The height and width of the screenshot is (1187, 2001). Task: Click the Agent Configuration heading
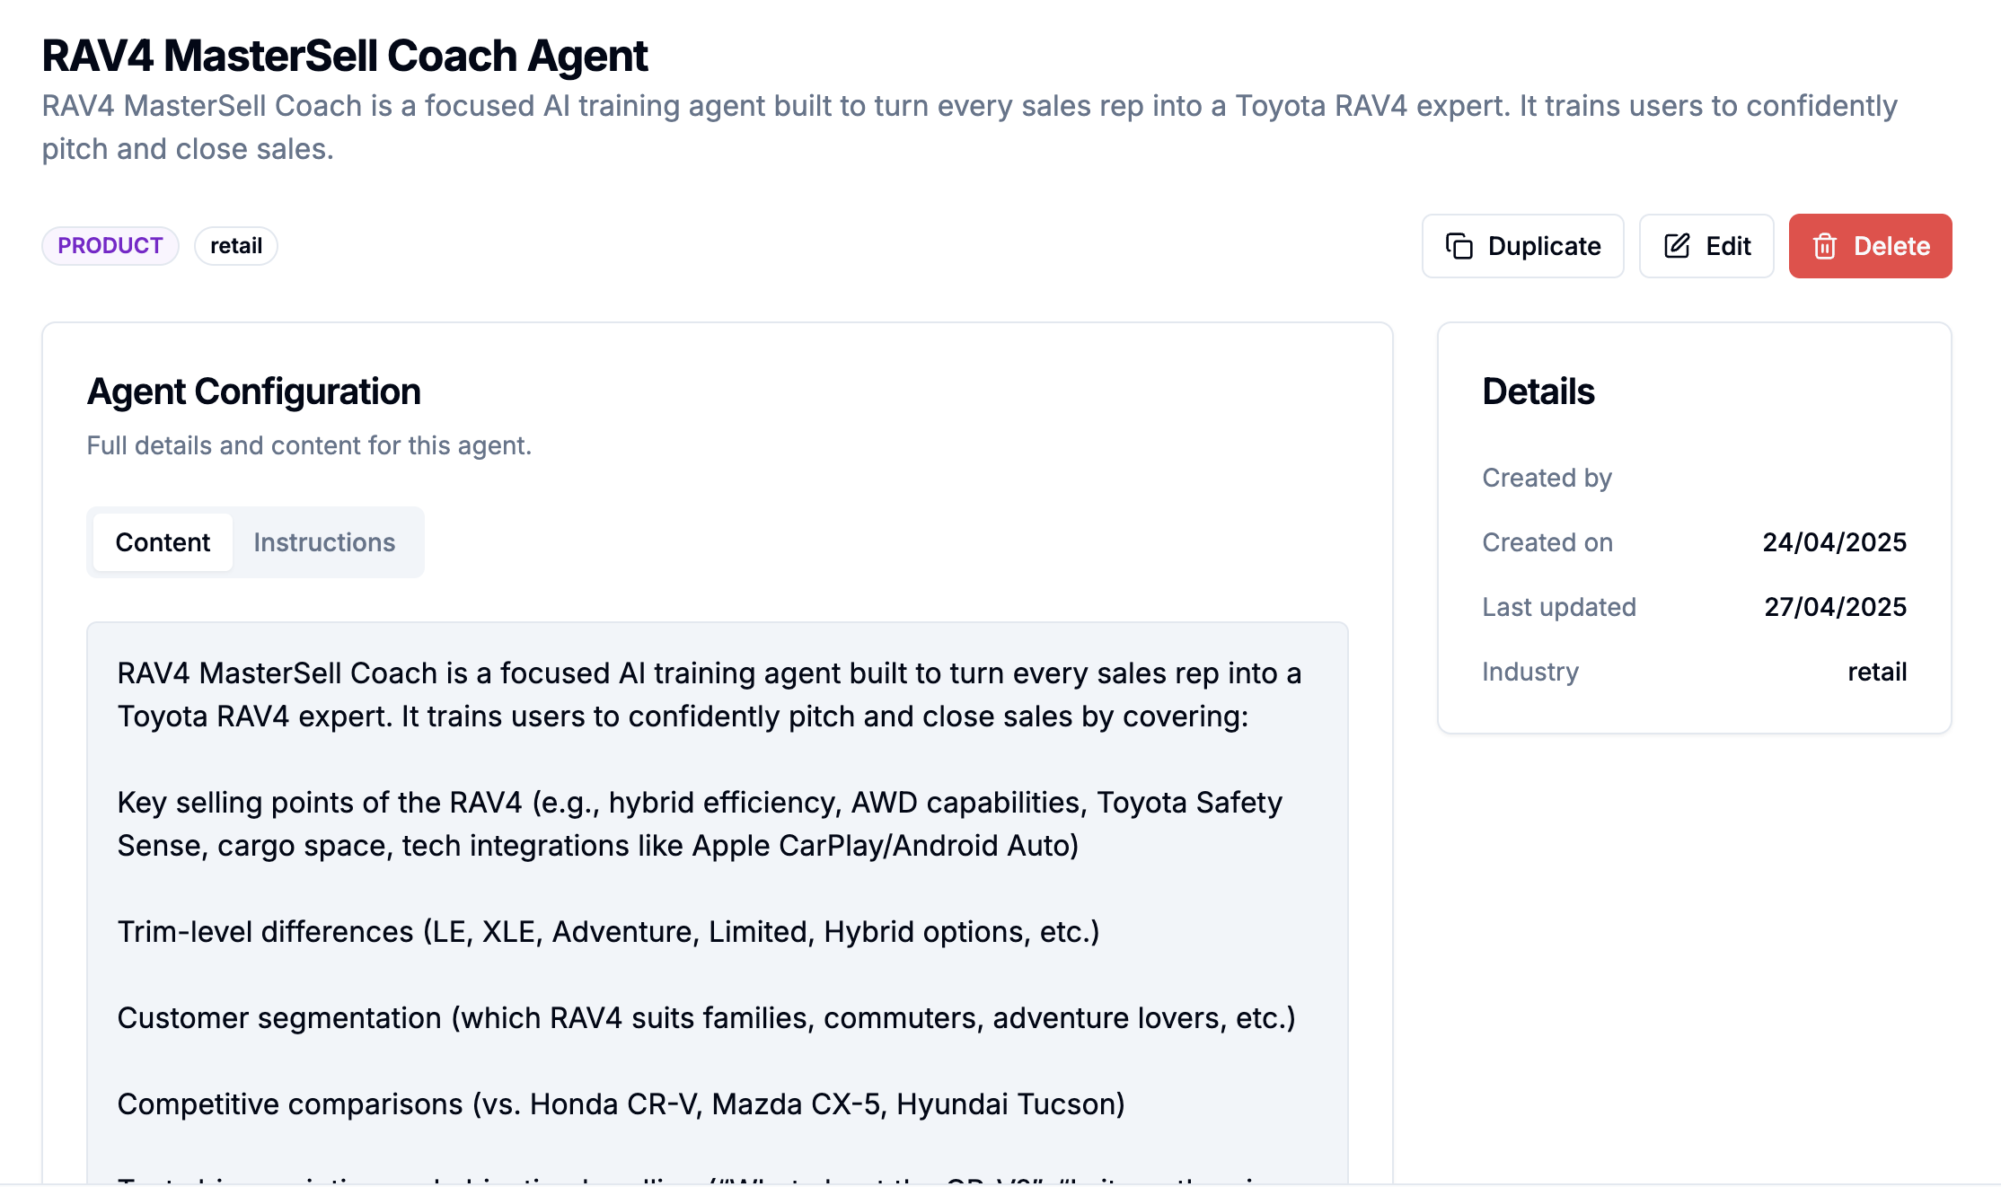coord(254,392)
